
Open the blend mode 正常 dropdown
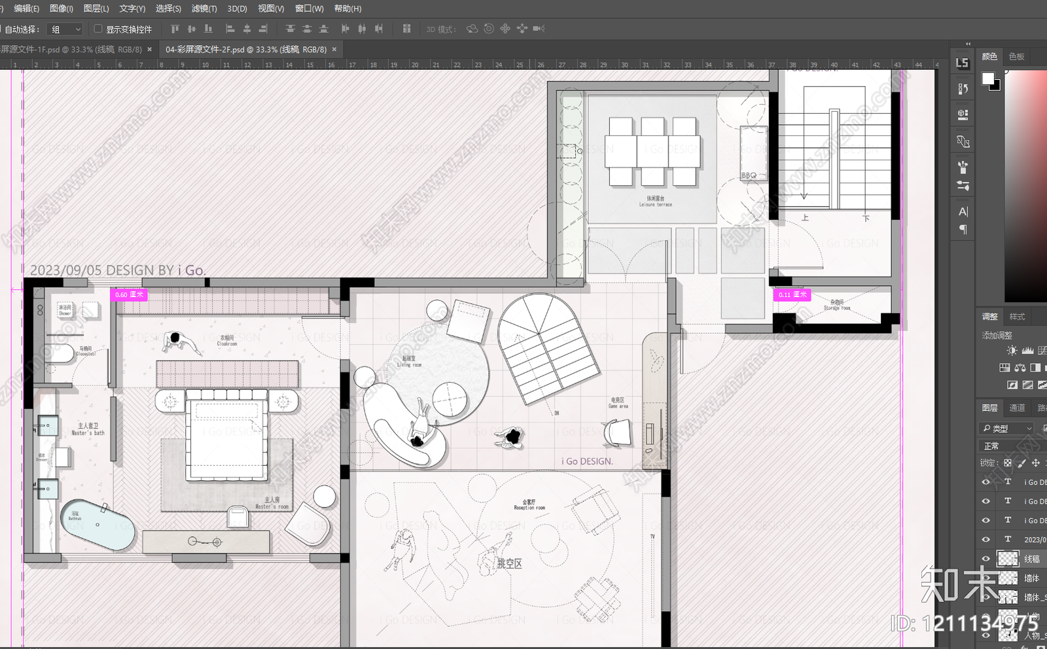coord(1013,446)
